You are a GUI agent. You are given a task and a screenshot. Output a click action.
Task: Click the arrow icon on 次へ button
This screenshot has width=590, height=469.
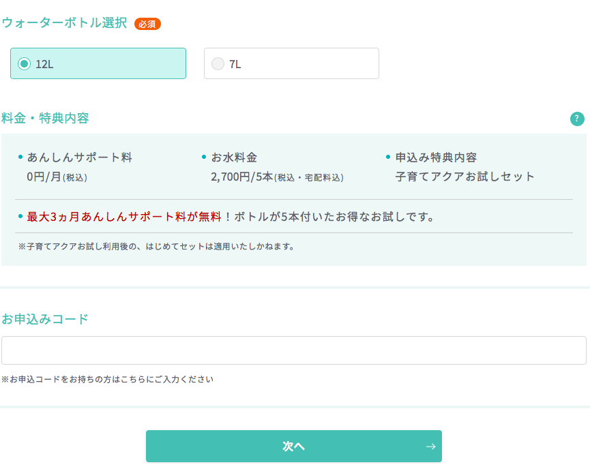pyautogui.click(x=430, y=447)
